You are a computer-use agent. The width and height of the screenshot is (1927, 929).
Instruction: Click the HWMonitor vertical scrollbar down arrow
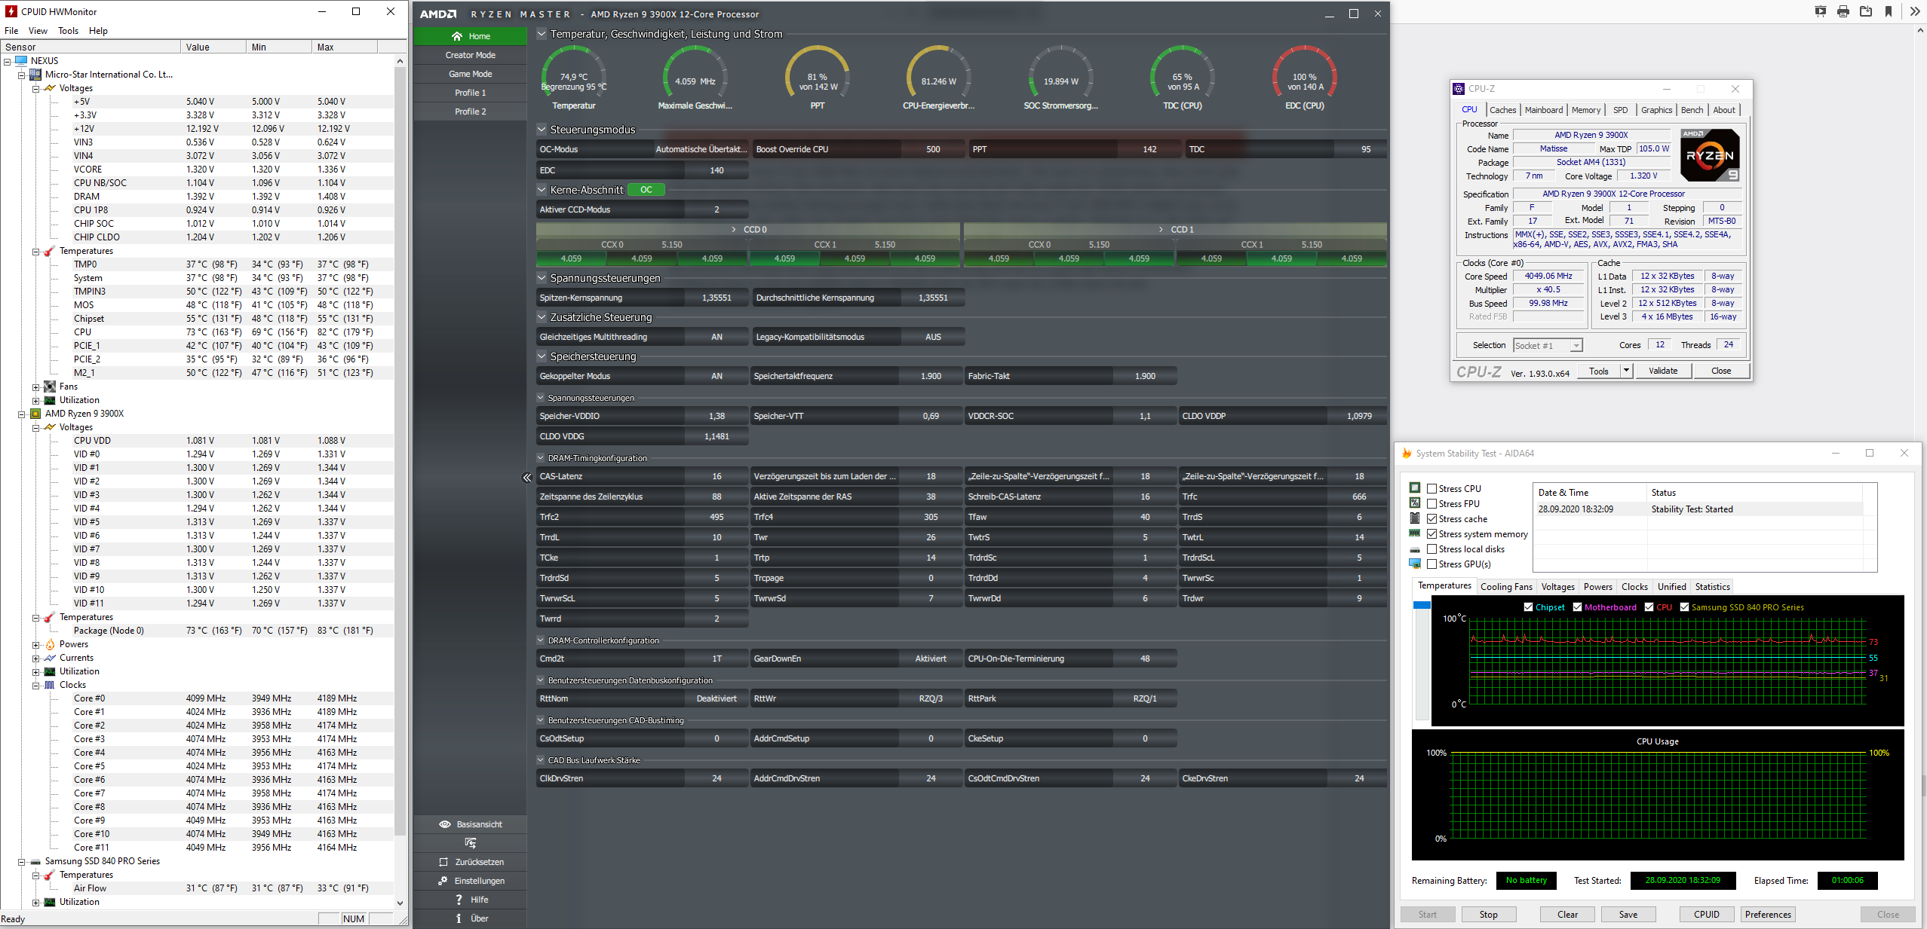(400, 903)
